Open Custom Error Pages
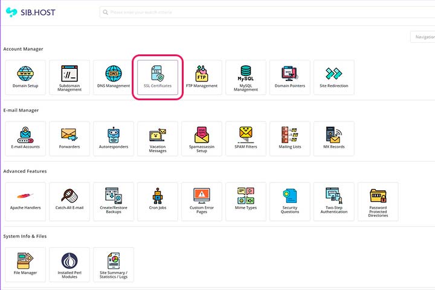The height and width of the screenshot is (290, 435). (x=202, y=201)
